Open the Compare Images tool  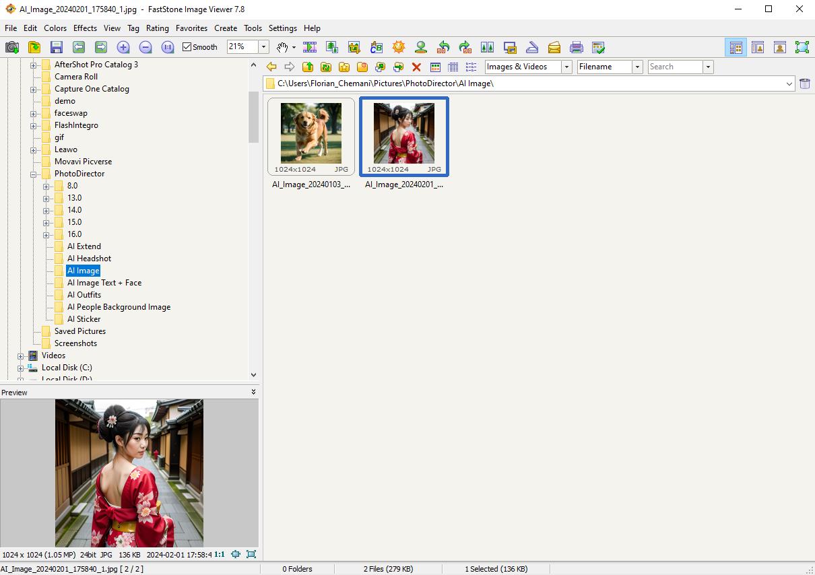tap(487, 47)
